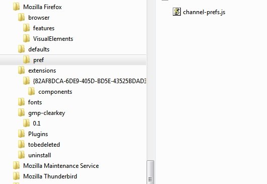Open the tobedeleted folder
267x184 pixels.
point(44,145)
